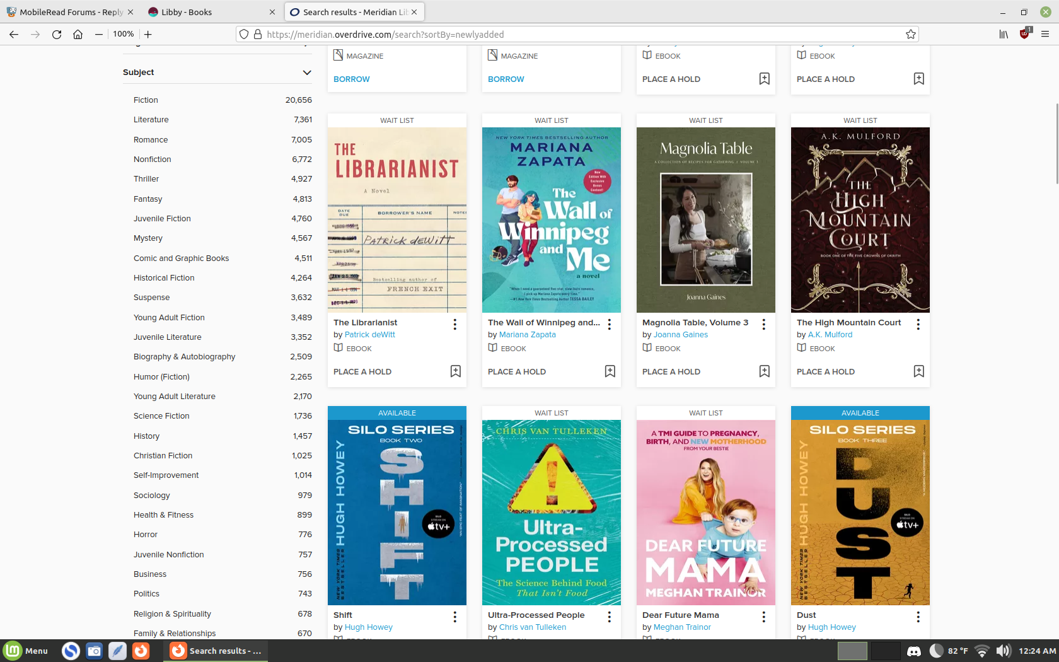Open options menu for Shift
Image resolution: width=1059 pixels, height=662 pixels.
coord(454,617)
